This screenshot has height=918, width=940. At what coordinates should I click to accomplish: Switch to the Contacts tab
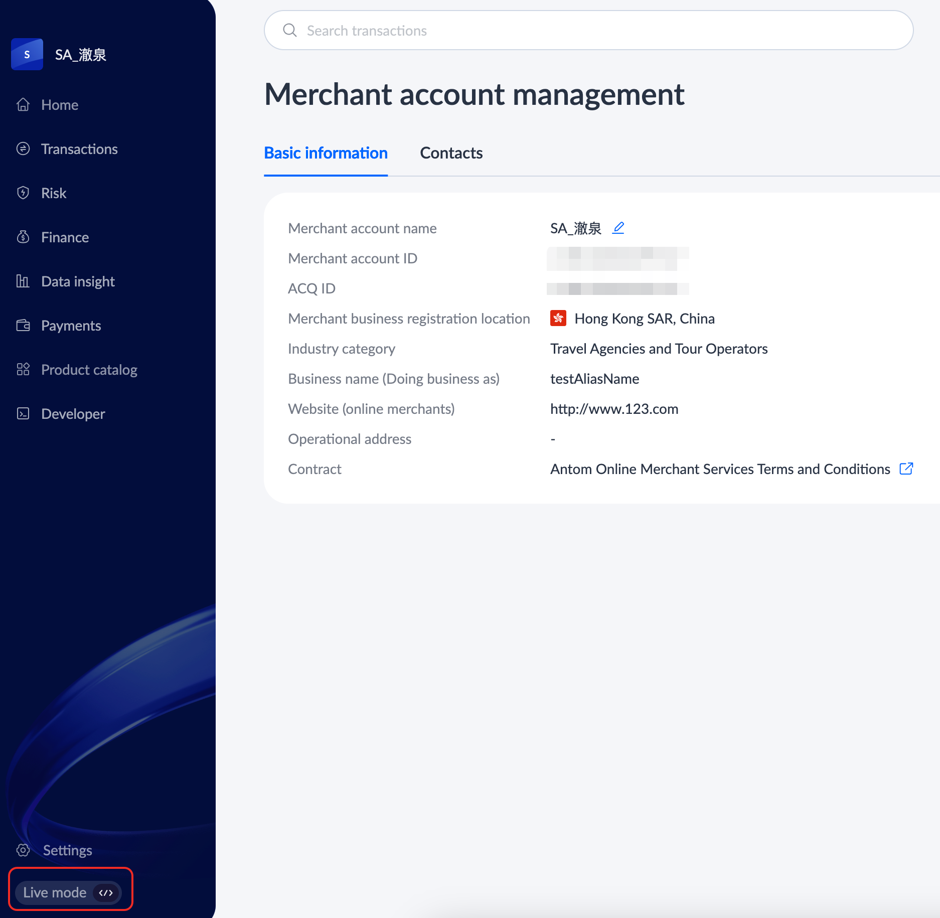[451, 153]
